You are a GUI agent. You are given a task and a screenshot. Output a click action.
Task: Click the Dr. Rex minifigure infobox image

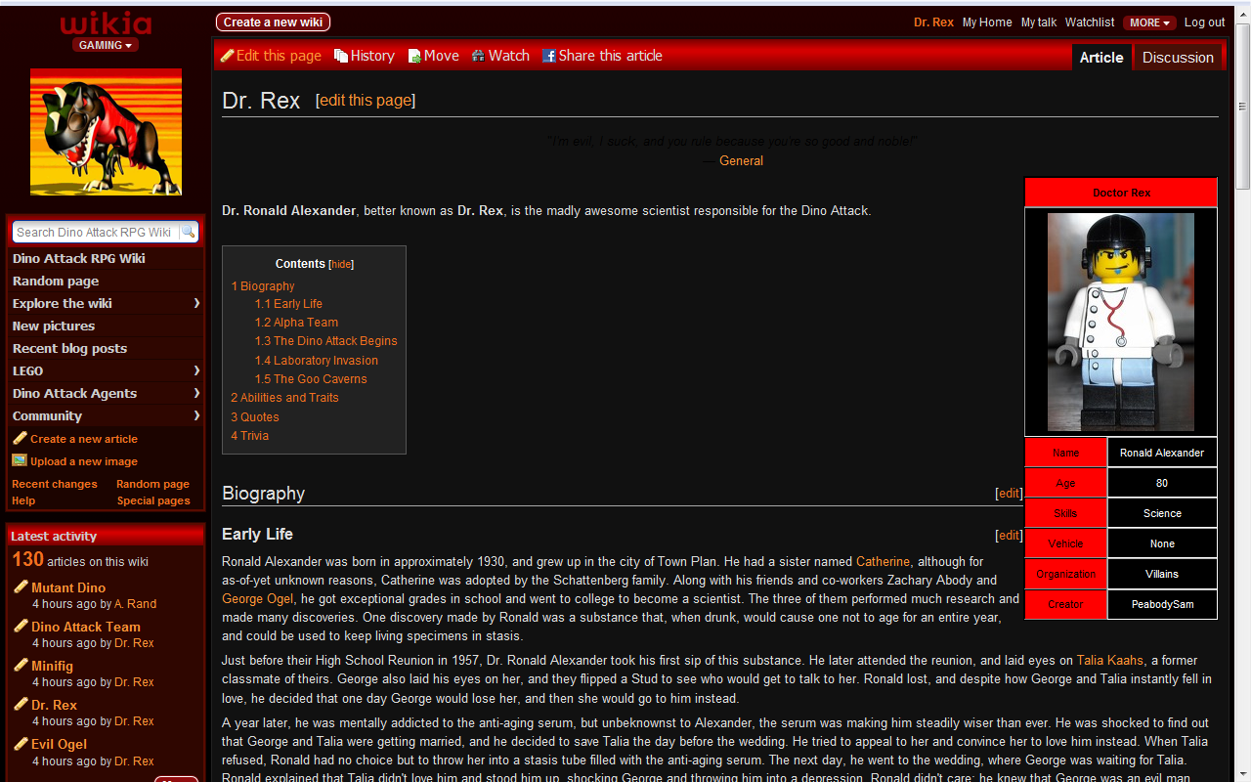[1121, 322]
